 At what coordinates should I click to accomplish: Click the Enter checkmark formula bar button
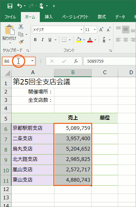point(64,61)
